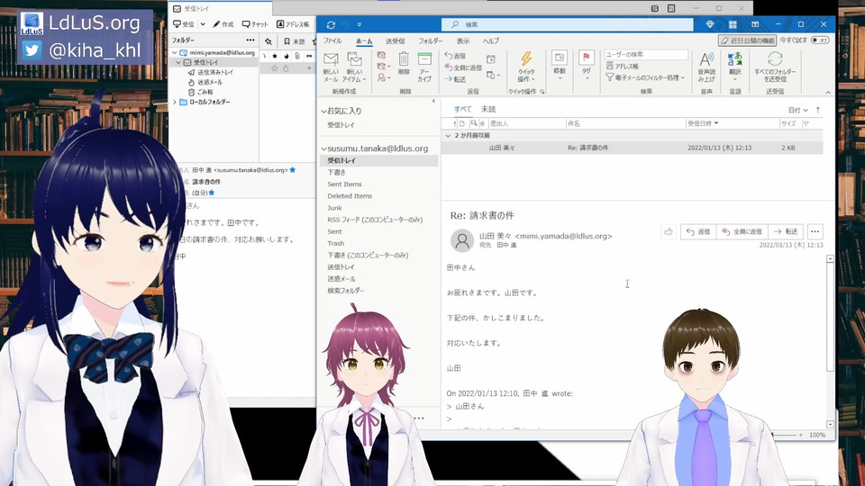Collapse the ribbon with the chevron arrow
This screenshot has height=486, width=865.
828,92
